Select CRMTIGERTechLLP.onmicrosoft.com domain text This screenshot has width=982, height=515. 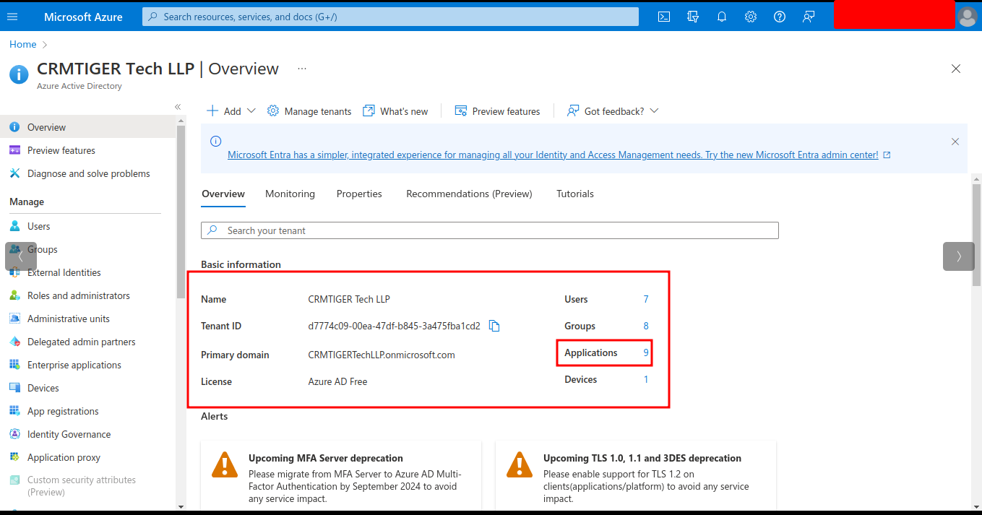pos(382,355)
